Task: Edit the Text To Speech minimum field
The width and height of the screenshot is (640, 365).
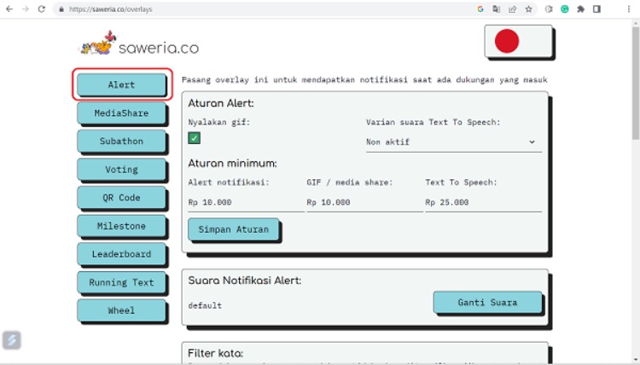Action: coord(483,202)
